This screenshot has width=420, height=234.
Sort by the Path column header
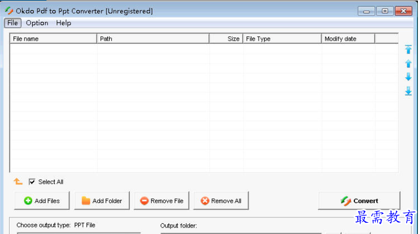tap(153, 38)
